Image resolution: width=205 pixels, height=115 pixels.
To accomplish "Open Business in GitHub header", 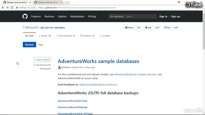I will (49, 16).
